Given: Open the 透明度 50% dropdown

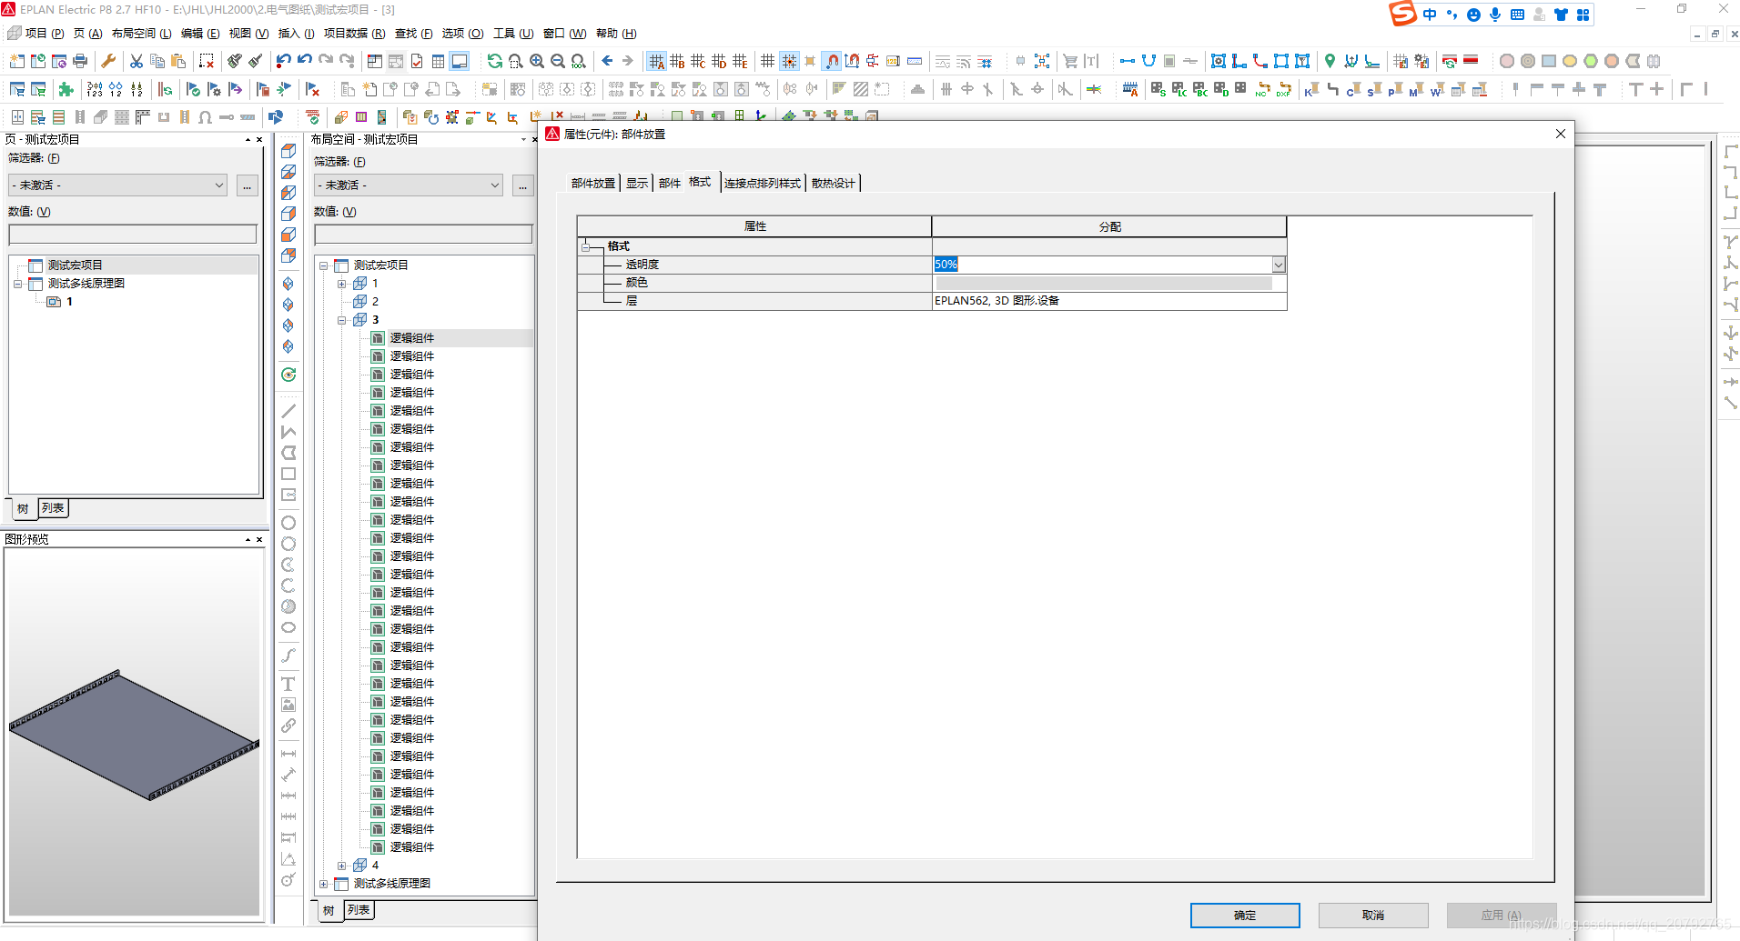Looking at the screenshot, I should 1279,265.
